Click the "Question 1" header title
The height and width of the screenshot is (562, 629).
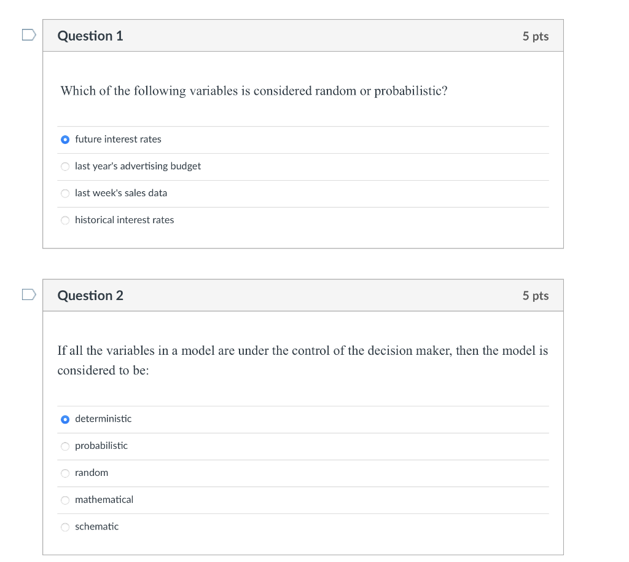[x=90, y=36]
